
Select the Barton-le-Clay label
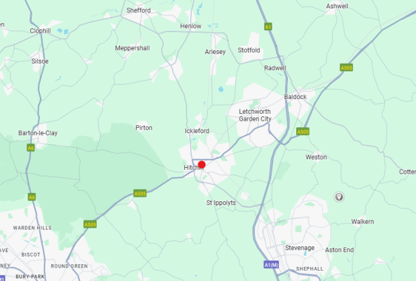[x=38, y=133]
